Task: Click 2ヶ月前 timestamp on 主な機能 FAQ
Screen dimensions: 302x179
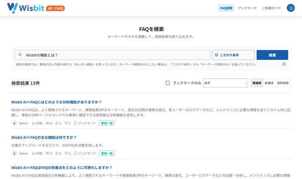Action: [37, 153]
